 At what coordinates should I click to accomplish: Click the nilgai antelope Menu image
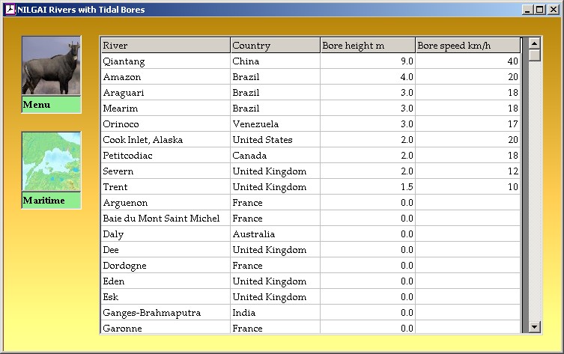(x=51, y=66)
